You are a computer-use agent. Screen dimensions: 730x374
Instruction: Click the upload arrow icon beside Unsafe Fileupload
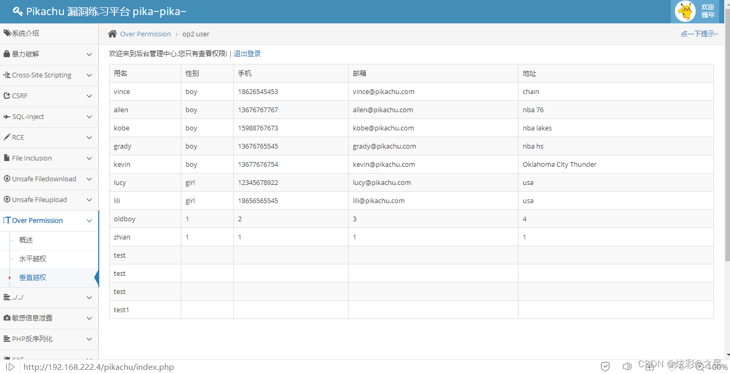point(7,199)
